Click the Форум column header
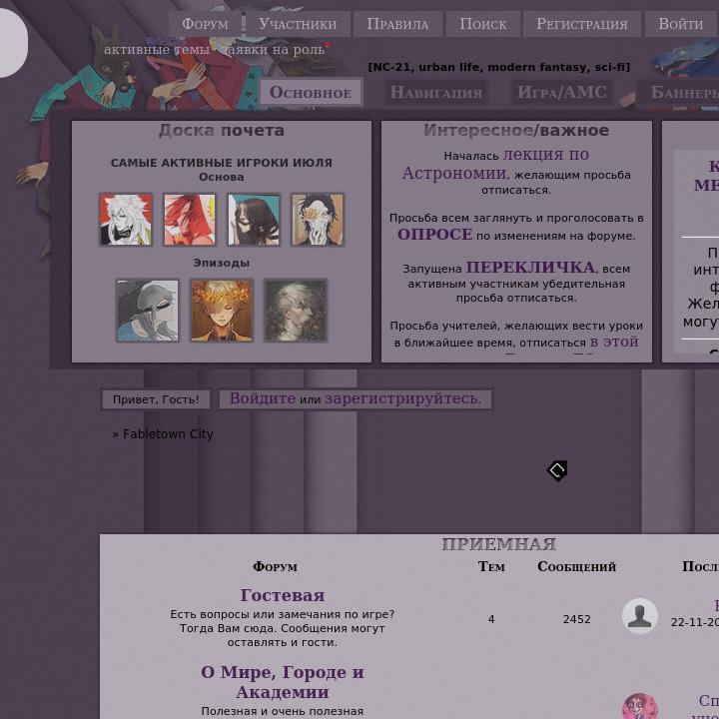719x719 pixels. click(276, 567)
